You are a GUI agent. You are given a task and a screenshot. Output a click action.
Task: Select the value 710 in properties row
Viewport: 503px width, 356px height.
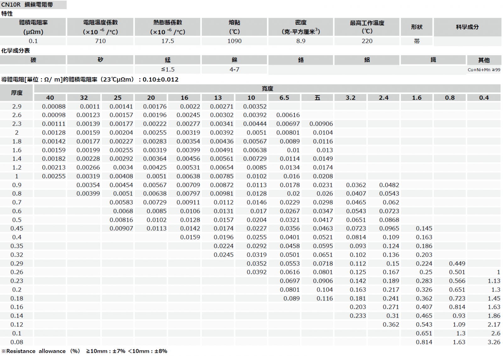[100, 41]
